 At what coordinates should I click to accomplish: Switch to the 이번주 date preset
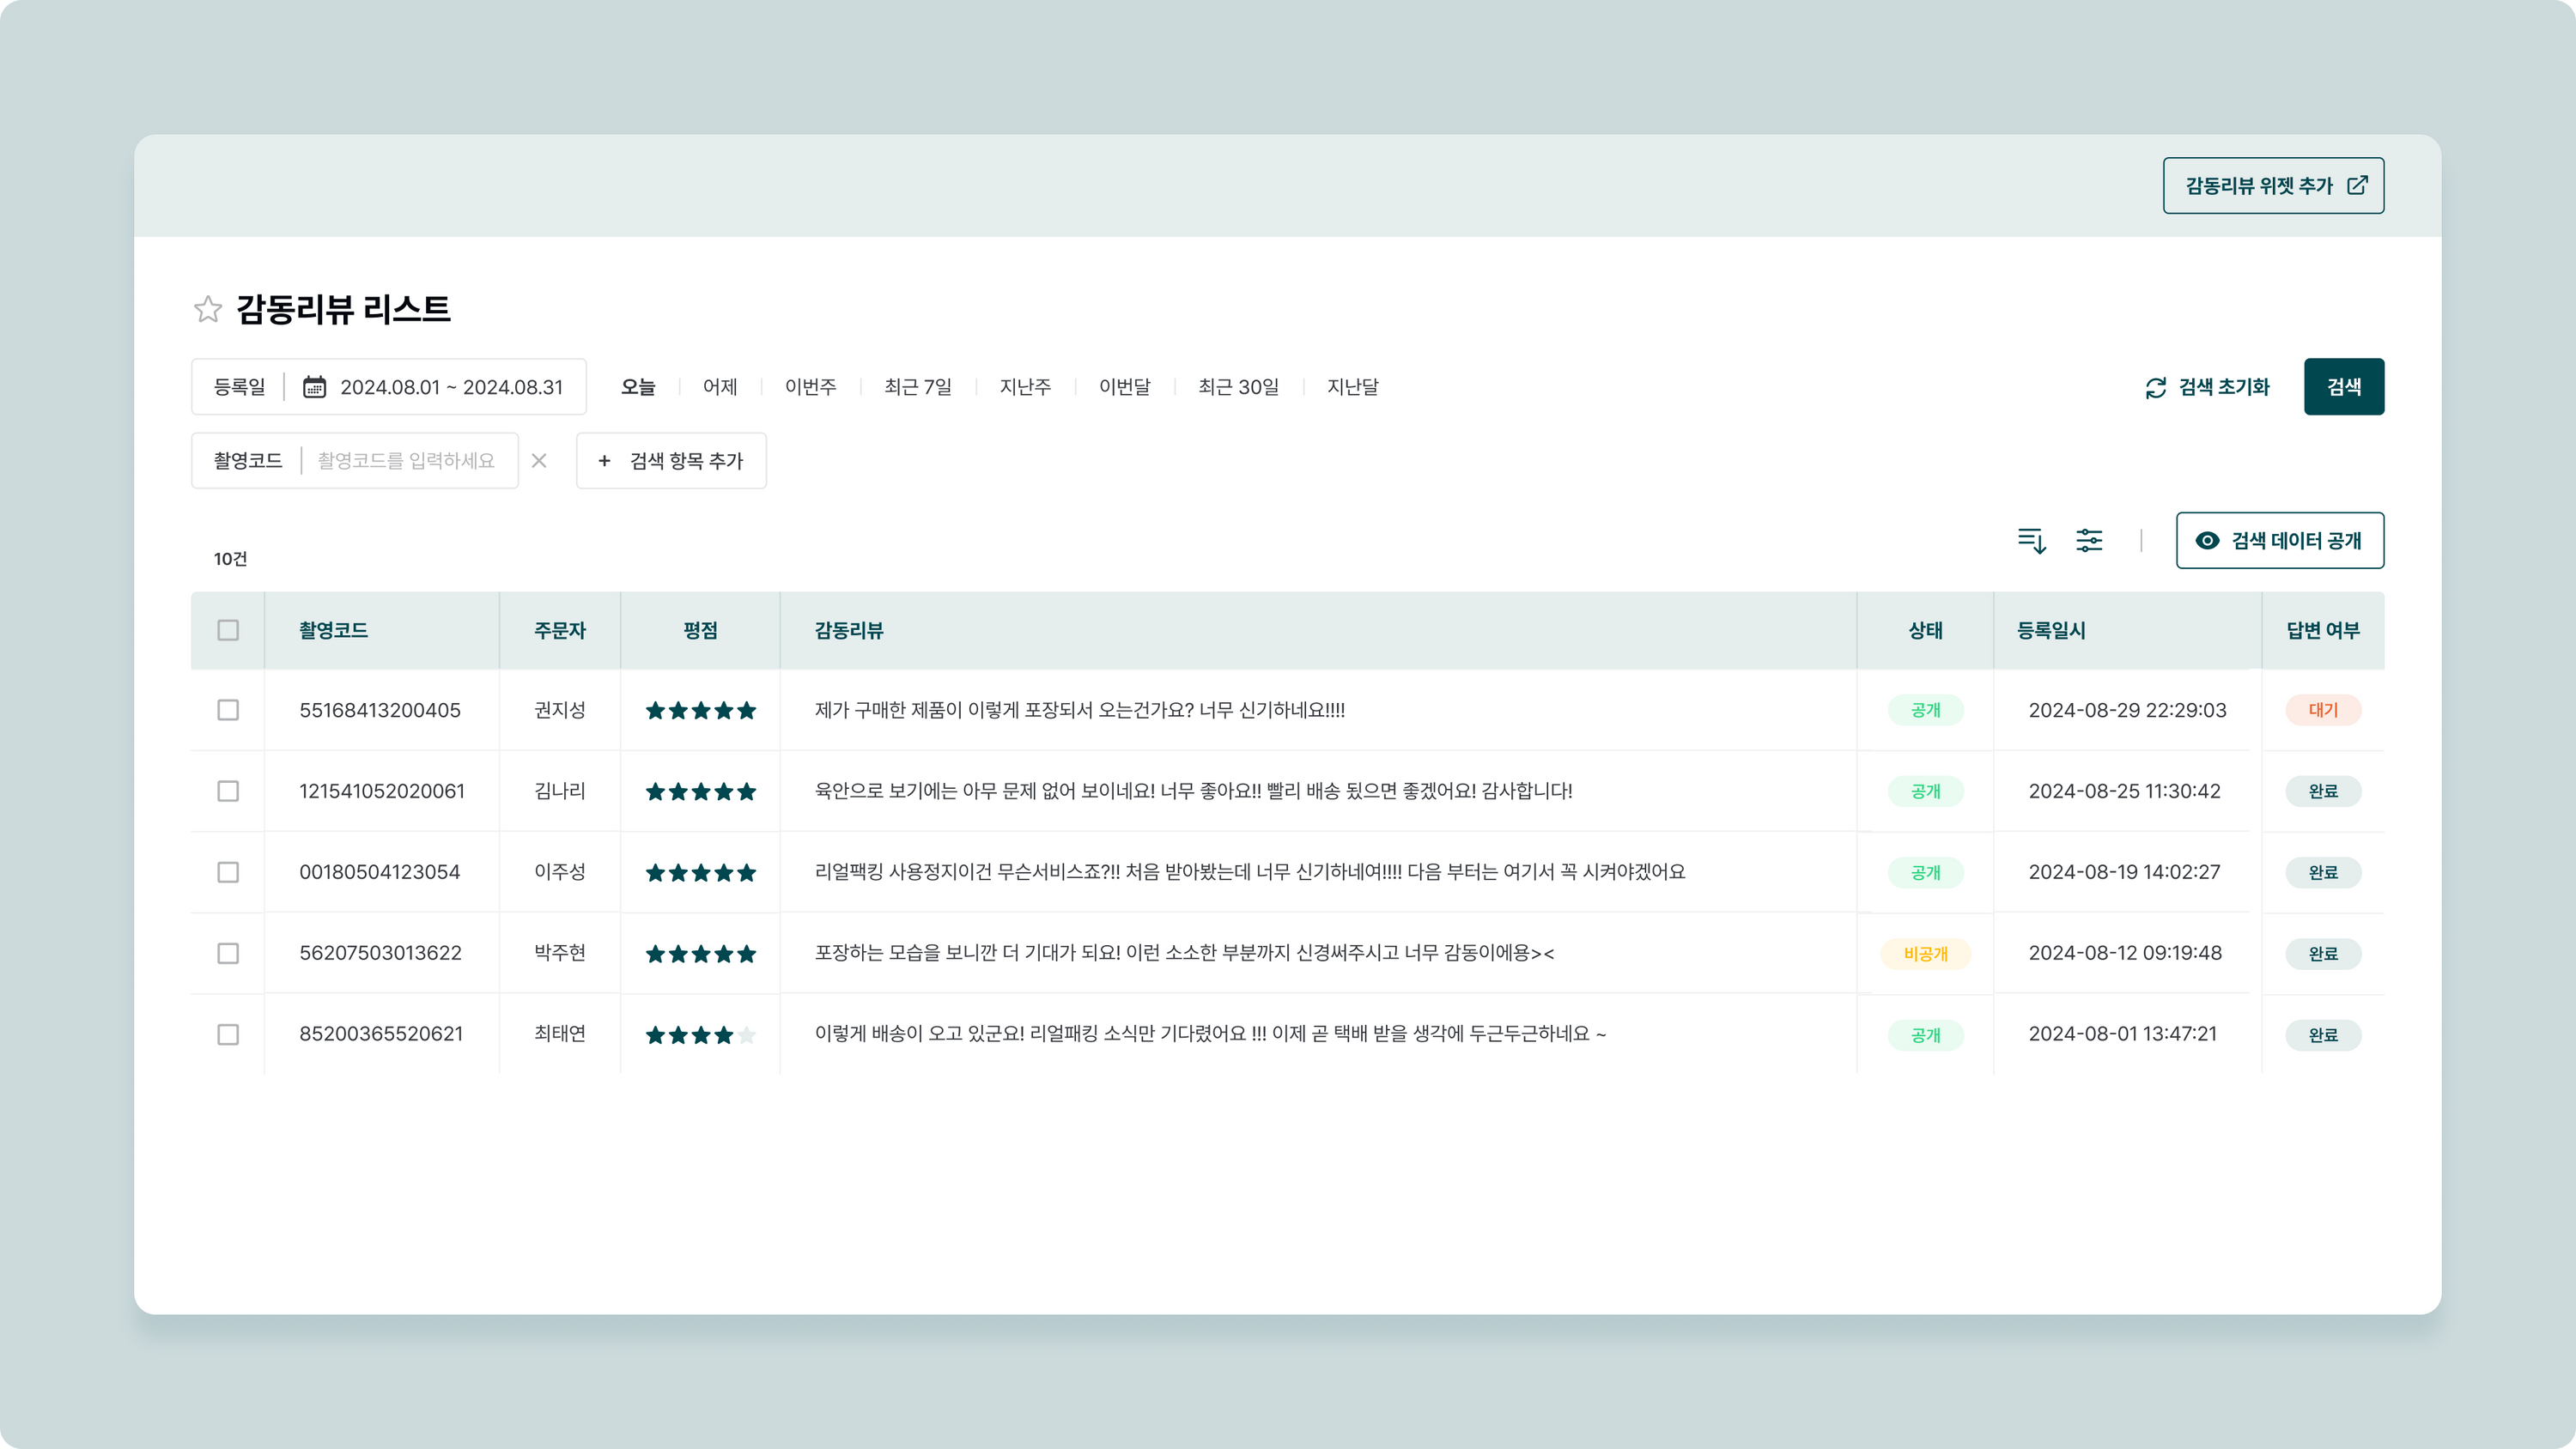(x=810, y=387)
